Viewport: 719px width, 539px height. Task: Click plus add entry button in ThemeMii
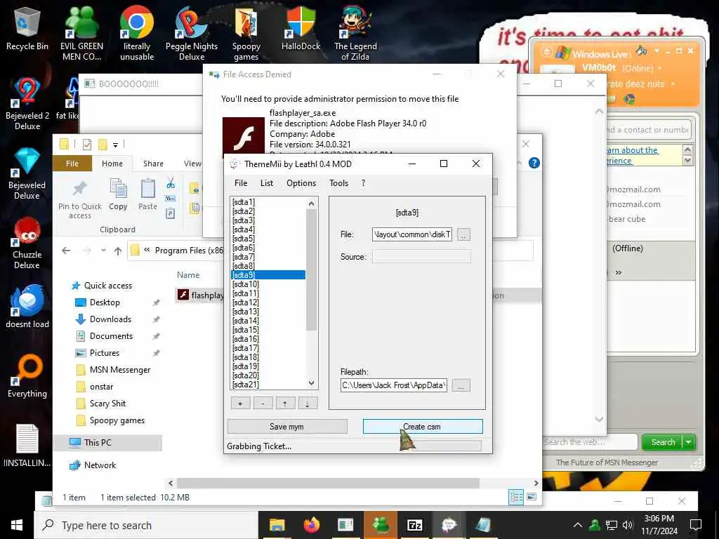(240, 404)
